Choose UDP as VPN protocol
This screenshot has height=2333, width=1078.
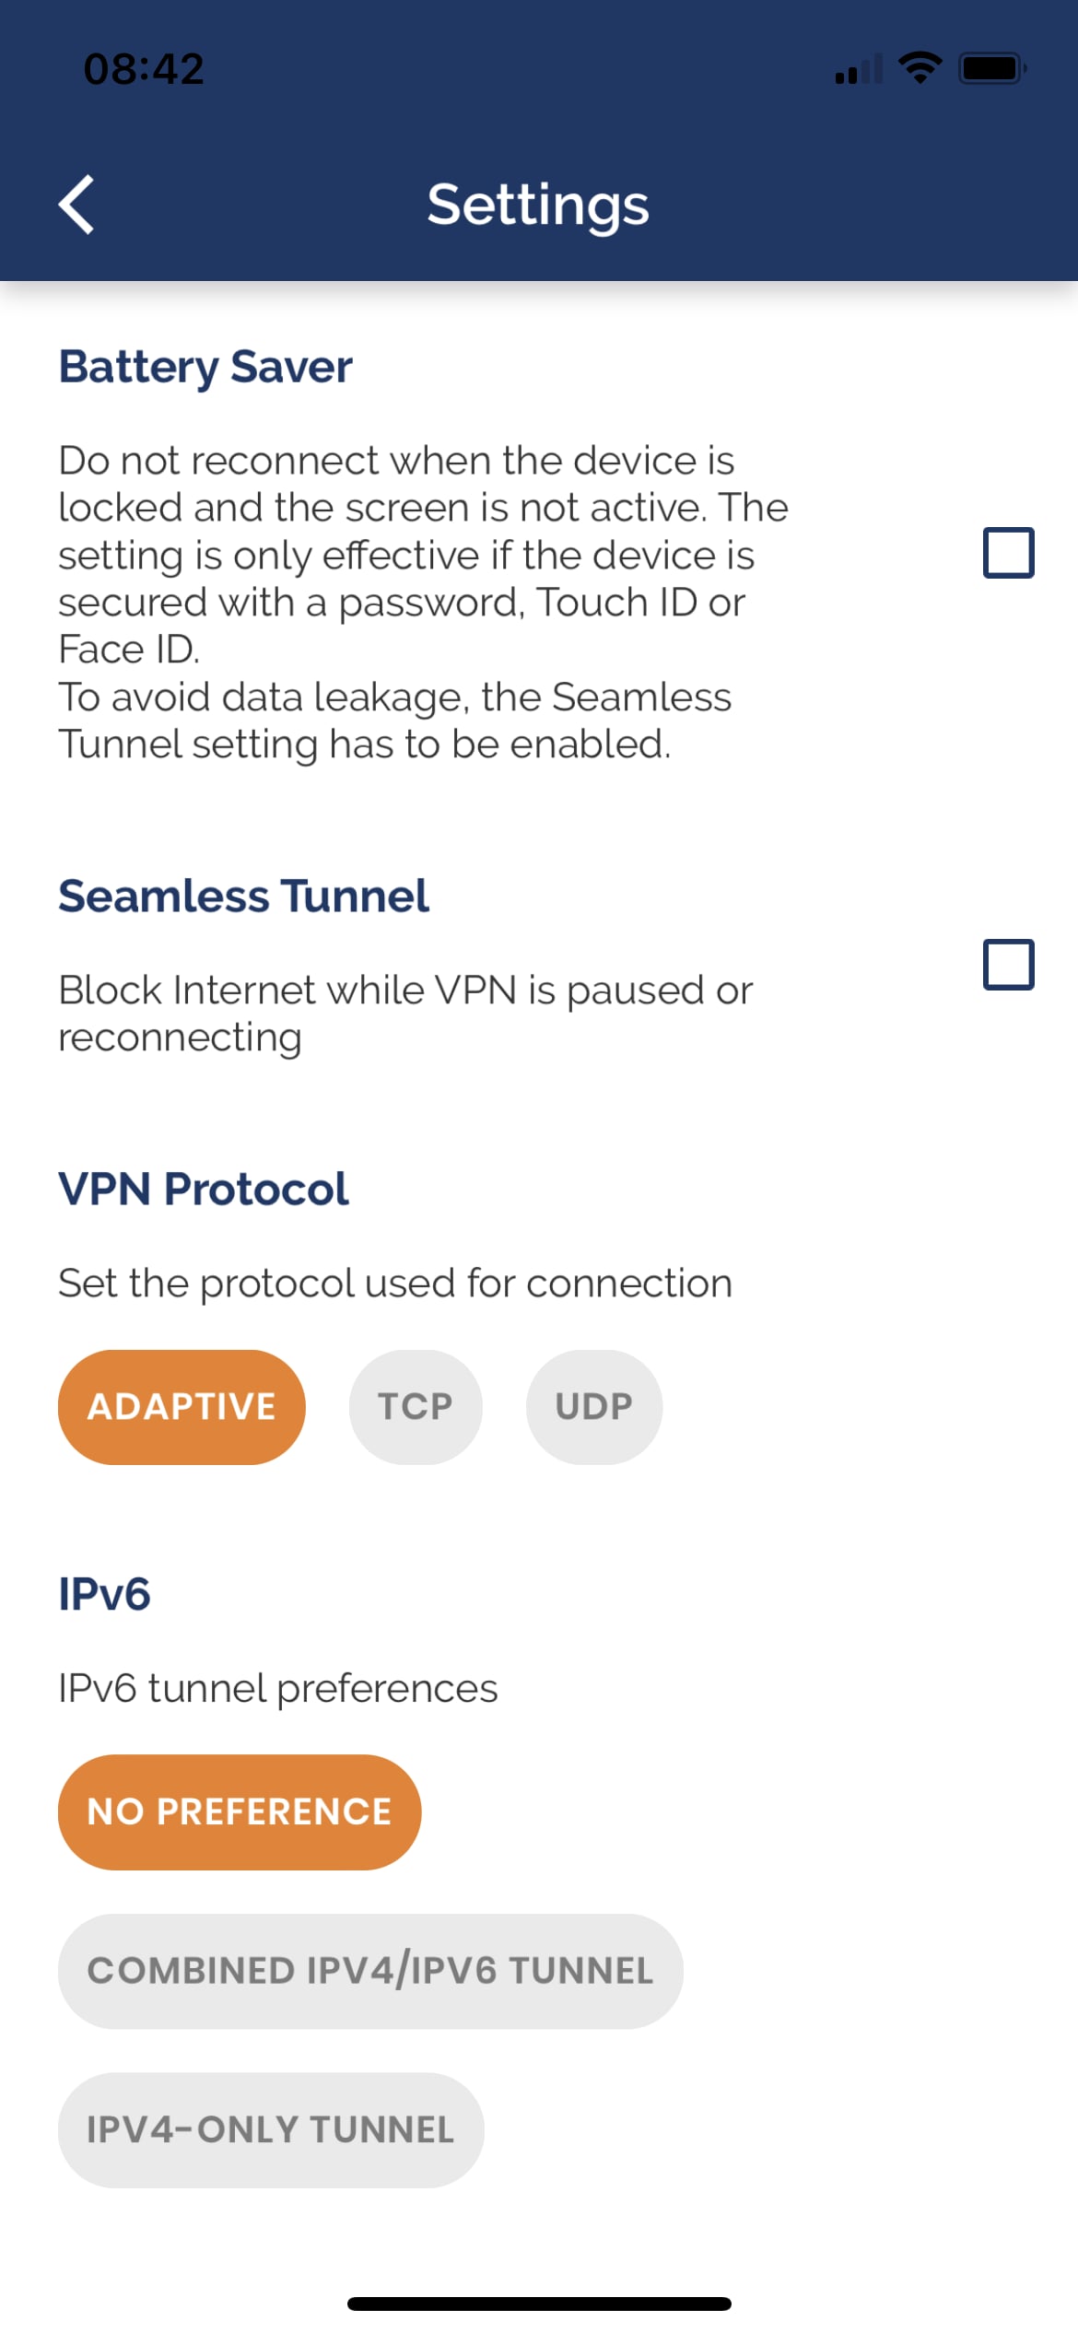(x=594, y=1407)
